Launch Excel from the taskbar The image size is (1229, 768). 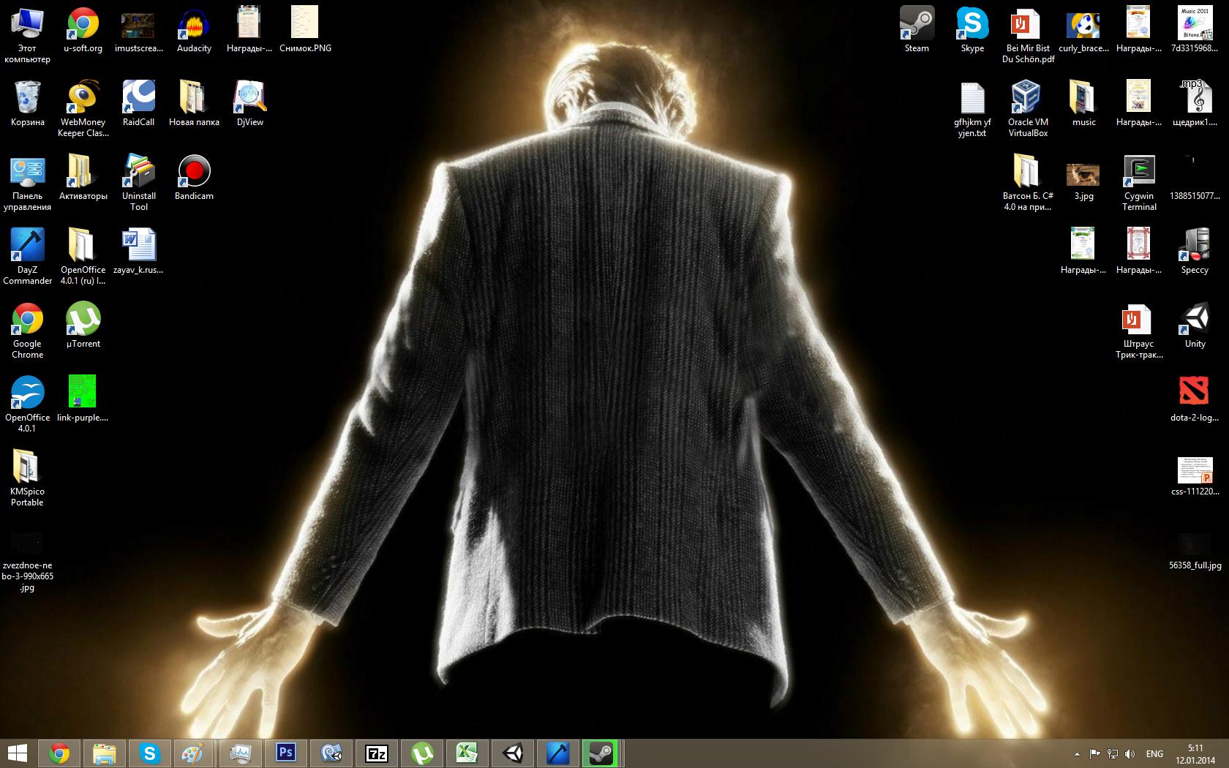[x=467, y=753]
